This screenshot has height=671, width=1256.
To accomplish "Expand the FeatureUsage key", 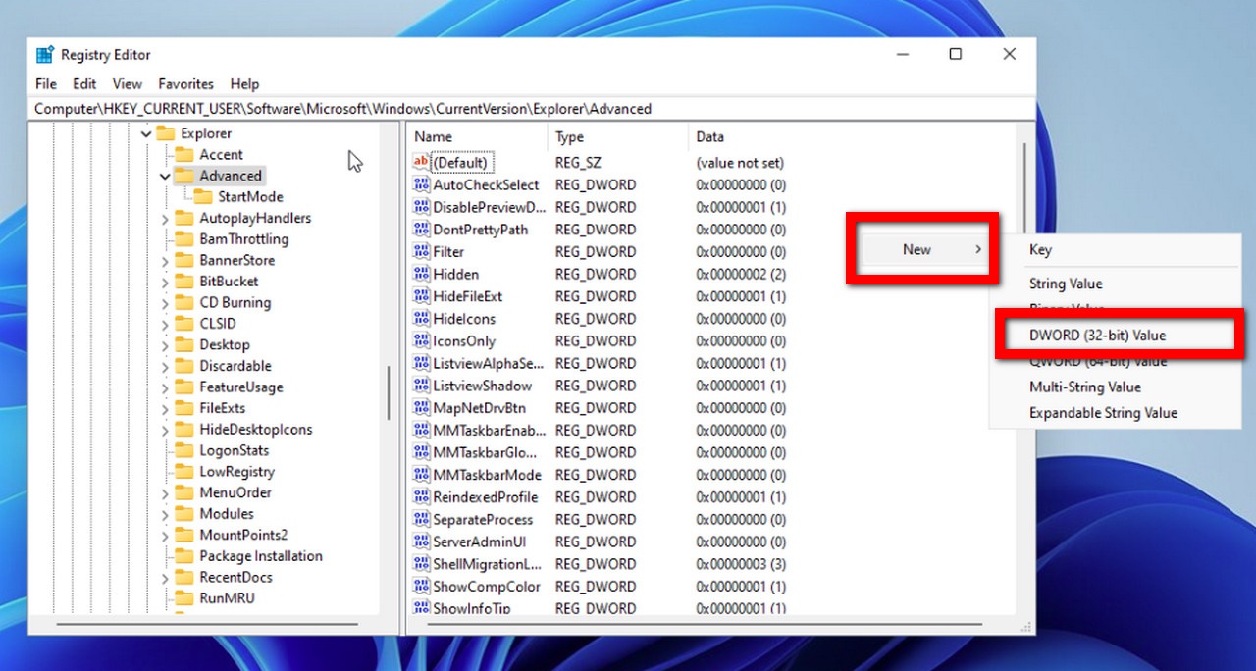I will (165, 387).
